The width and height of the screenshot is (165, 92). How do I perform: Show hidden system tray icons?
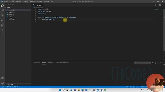139,90
